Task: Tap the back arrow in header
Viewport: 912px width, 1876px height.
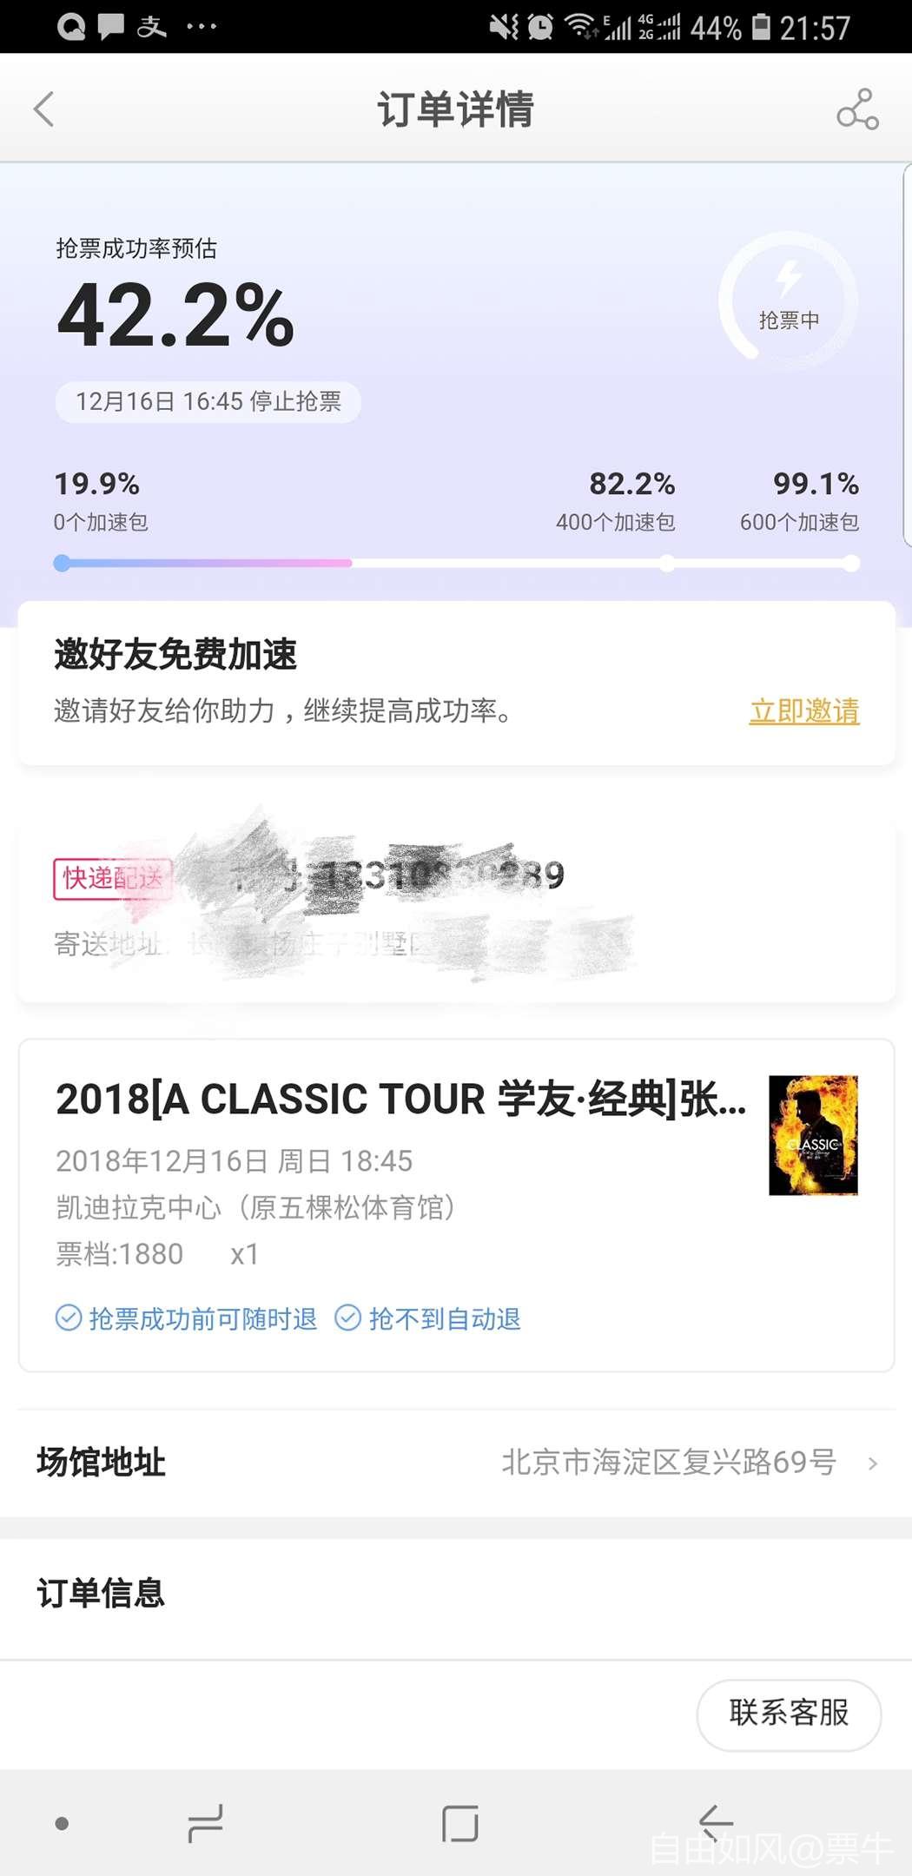Action: [43, 109]
